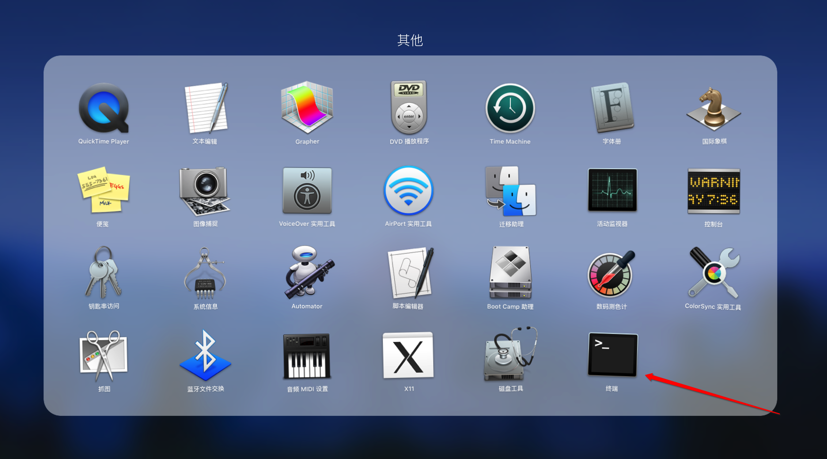Open 活动监视器 Activity Monitor icon
Screen dimensions: 827x459
coord(612,190)
